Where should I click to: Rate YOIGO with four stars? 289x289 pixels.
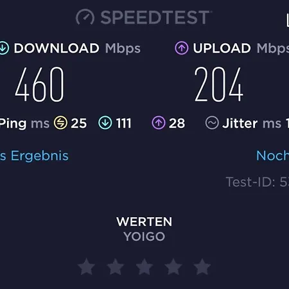[x=173, y=267]
